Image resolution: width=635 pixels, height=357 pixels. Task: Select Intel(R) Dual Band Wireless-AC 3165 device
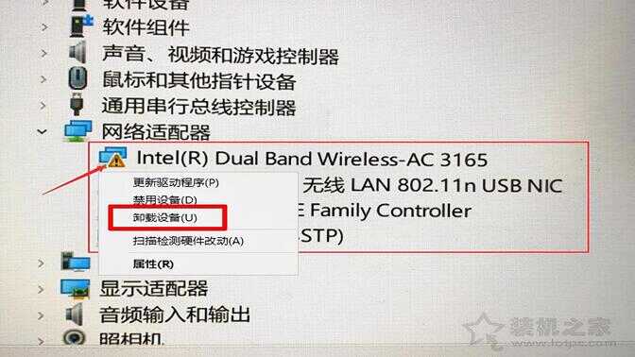(312, 159)
